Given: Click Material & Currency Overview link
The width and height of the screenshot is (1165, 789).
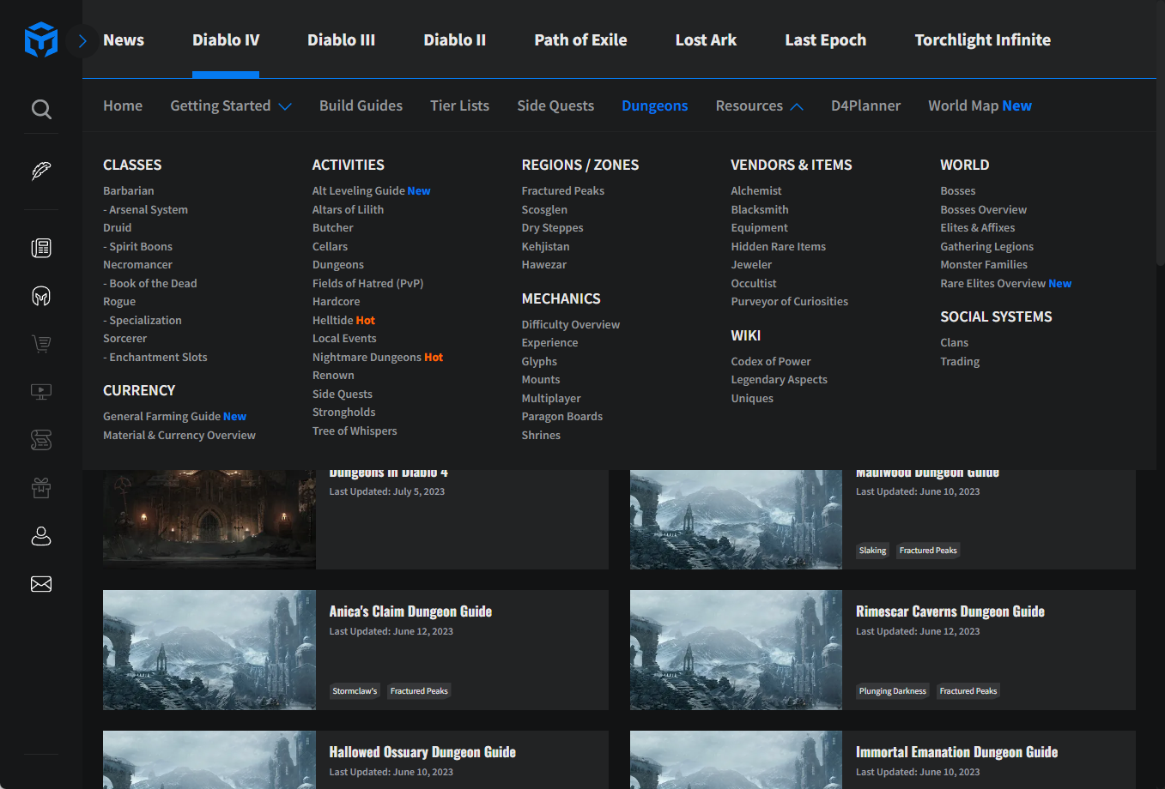Looking at the screenshot, I should 179,435.
